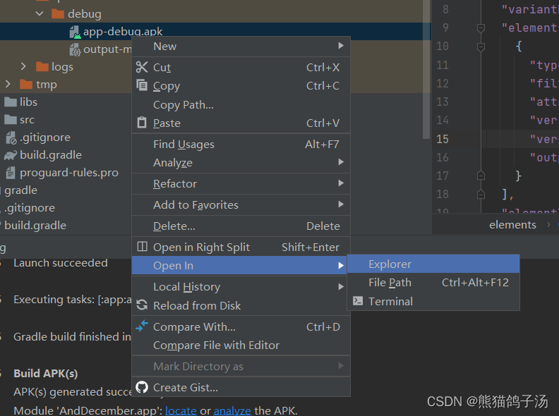Click the Copy pages icon
This screenshot has height=416, width=559.
click(142, 85)
